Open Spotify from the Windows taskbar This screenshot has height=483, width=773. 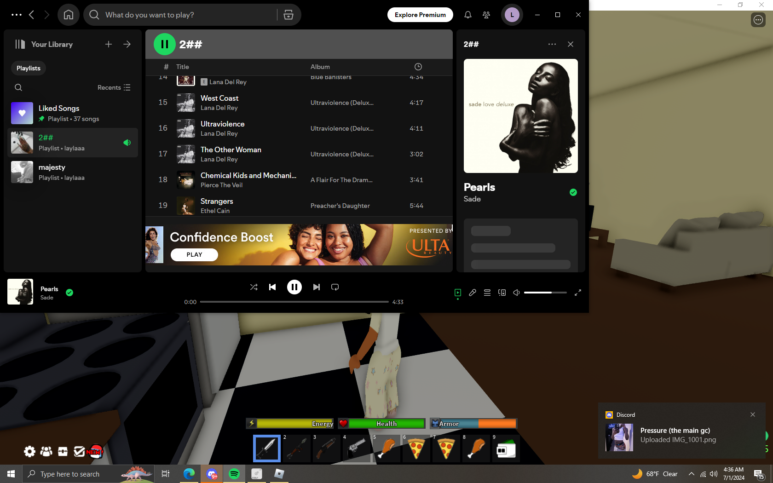234,474
